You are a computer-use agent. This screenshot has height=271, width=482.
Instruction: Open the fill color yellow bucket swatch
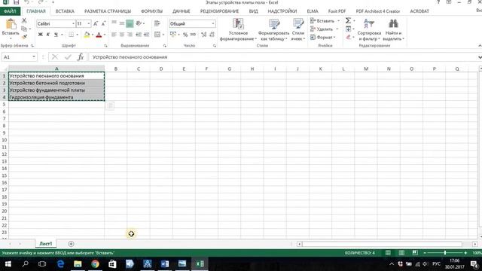click(87, 35)
